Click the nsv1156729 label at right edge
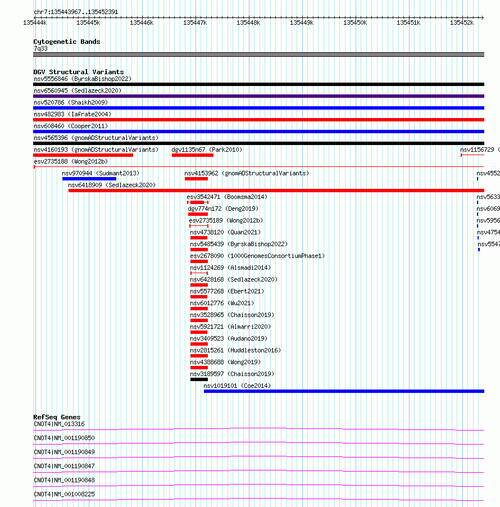This screenshot has width=500, height=507. click(480, 150)
